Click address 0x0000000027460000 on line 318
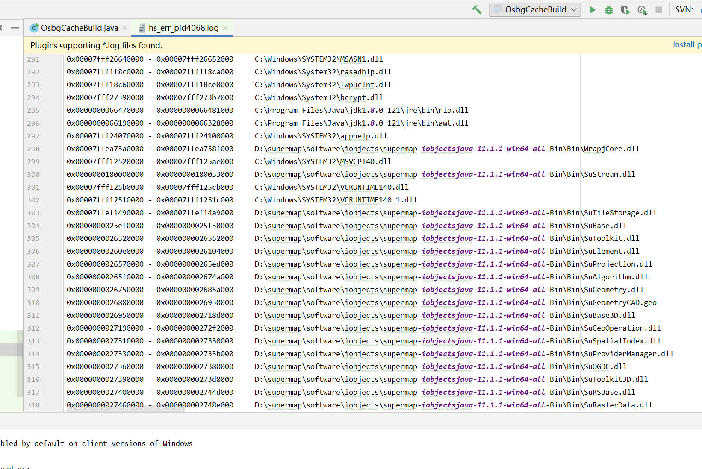The image size is (702, 469). (x=105, y=405)
